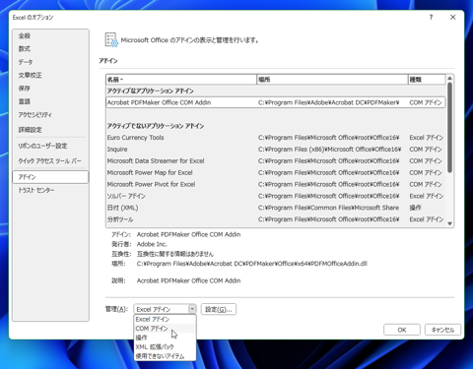This screenshot has height=369, width=473.
Task: Select Microsoft Power Map for Excel
Action: [276, 172]
